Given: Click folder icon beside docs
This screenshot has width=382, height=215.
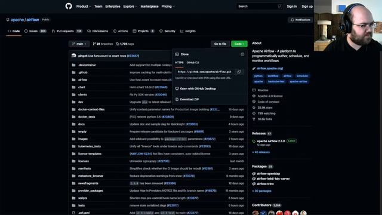Looking at the screenshot, I should point(73,124).
